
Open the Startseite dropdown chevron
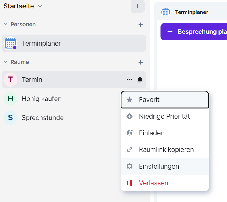click(40, 6)
